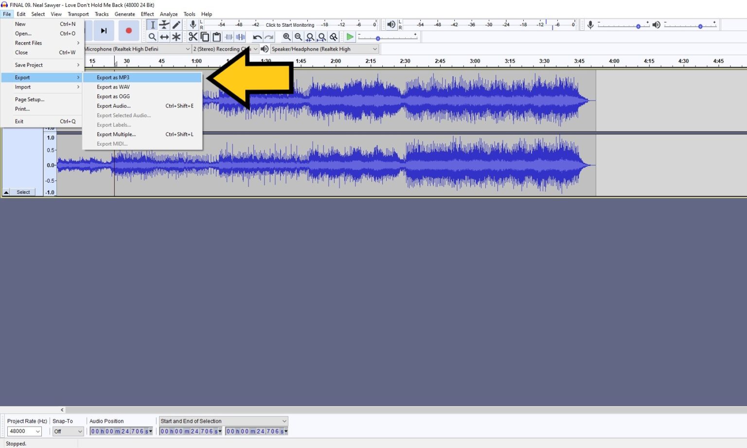Open the Snap-To dropdown
The width and height of the screenshot is (747, 448).
[x=68, y=431]
